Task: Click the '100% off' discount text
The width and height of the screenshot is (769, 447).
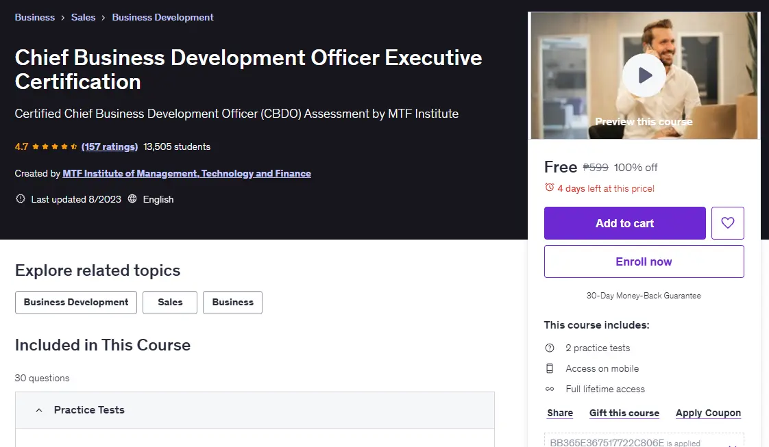Action: click(635, 168)
